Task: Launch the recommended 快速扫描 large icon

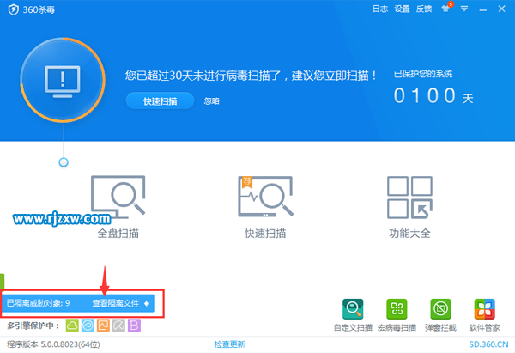Action: pos(265,207)
